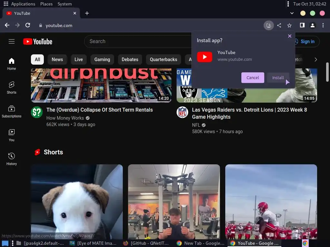The image size is (330, 247).
Task: Click the clock in top panel
Action: click(309, 4)
